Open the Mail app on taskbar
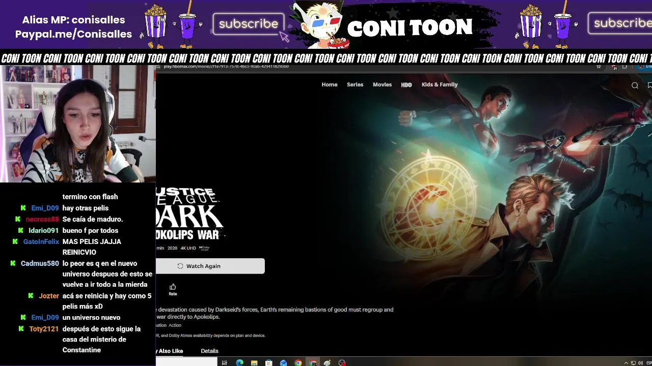 (x=283, y=362)
